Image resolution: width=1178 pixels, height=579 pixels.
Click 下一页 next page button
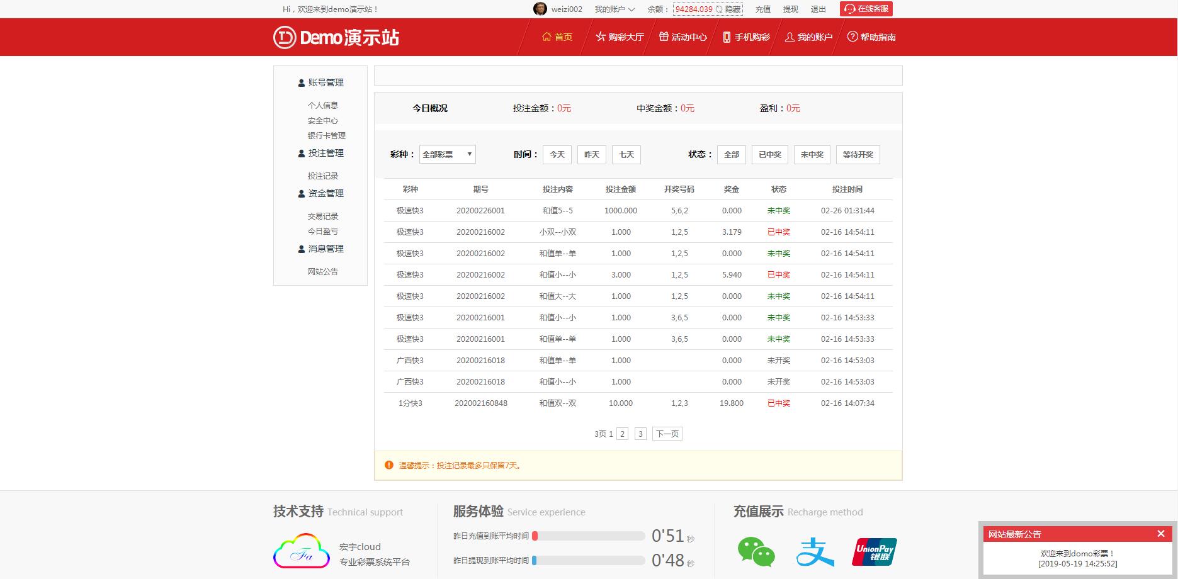tap(667, 434)
